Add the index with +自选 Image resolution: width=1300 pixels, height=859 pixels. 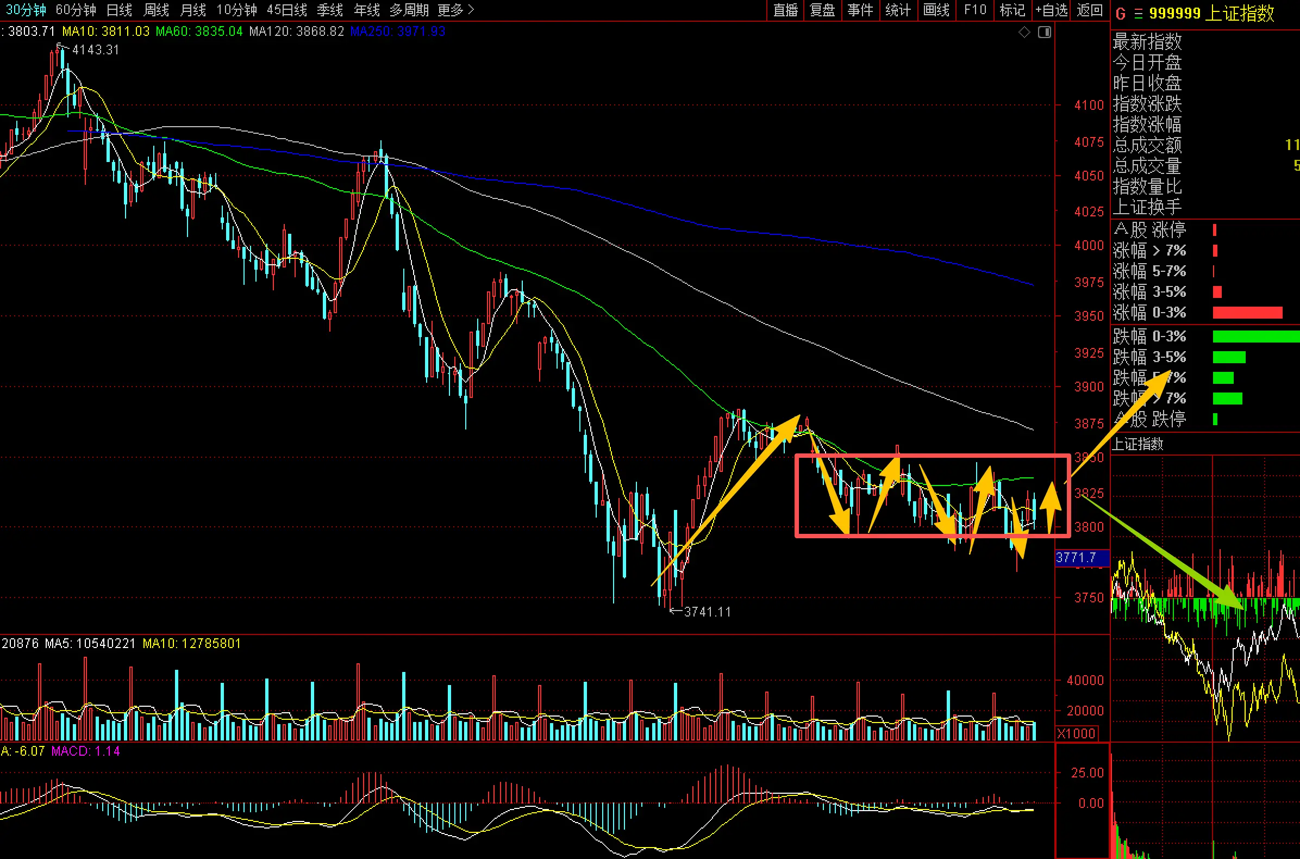[1051, 10]
